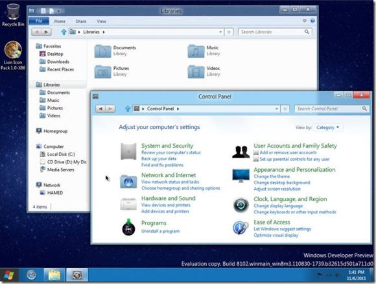Image resolution: width=376 pixels, height=284 pixels.
Task: Open the Programs icon
Action: coord(128,227)
